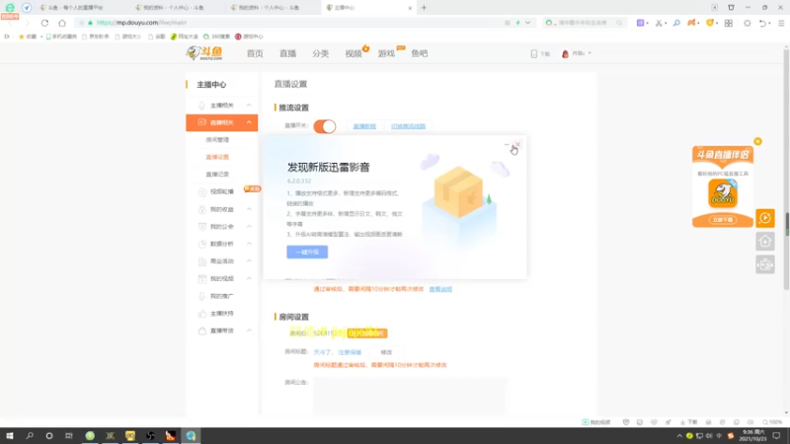Screen dimensions: 790x444
Task: Open the 首页 navigation item
Action: (x=255, y=53)
